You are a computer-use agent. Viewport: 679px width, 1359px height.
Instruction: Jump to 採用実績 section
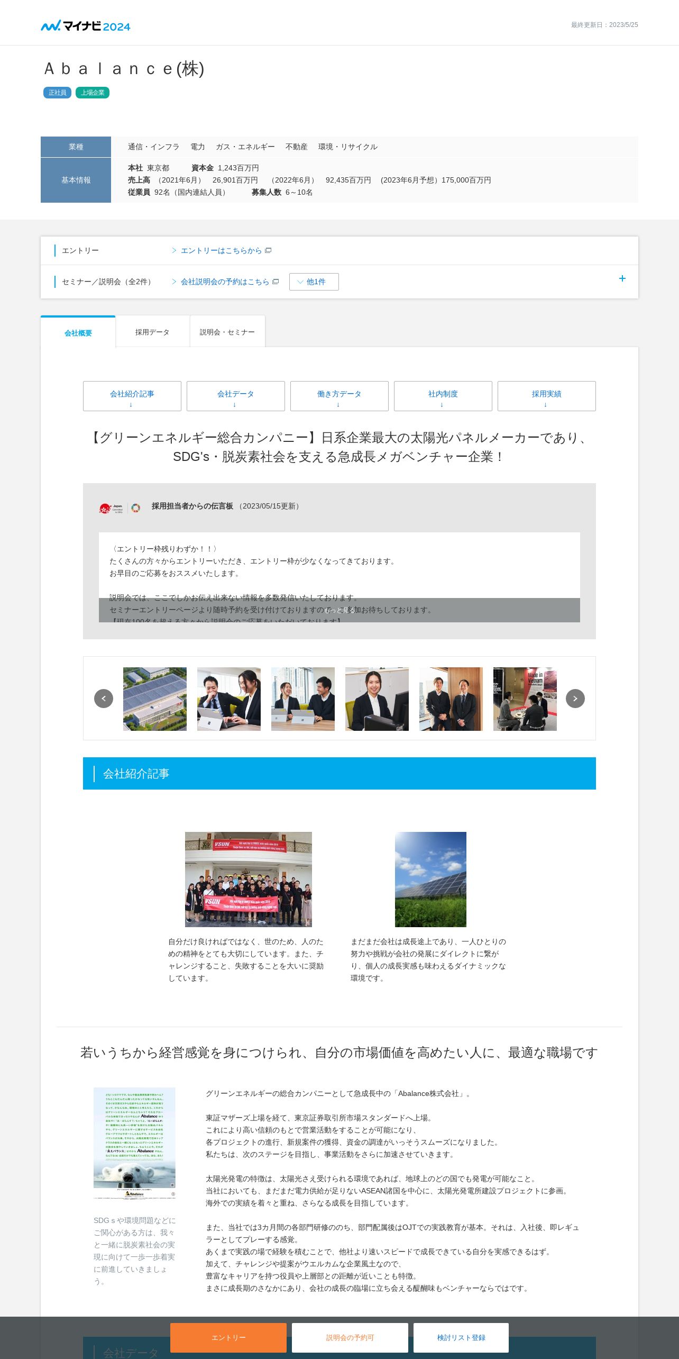tap(547, 396)
